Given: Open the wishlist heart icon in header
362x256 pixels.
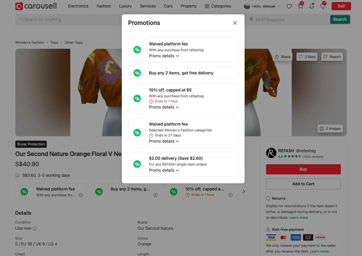Looking at the screenshot, I should point(289,6).
